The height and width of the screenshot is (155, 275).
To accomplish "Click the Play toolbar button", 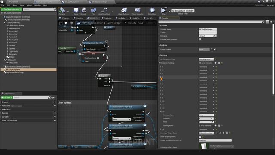I will point(164,11).
